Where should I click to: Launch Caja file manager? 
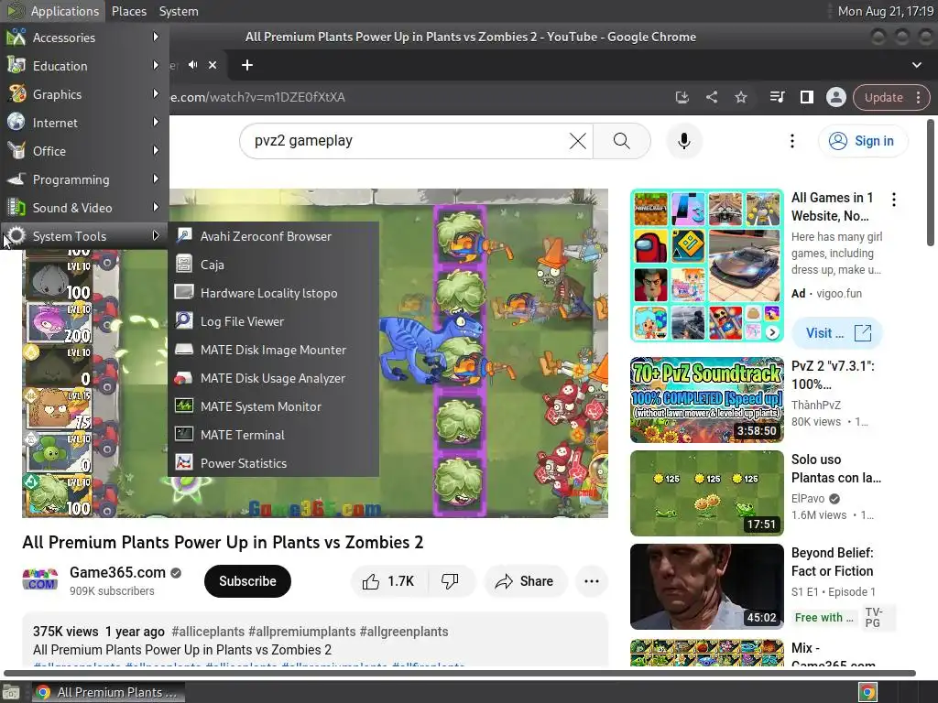click(273, 265)
